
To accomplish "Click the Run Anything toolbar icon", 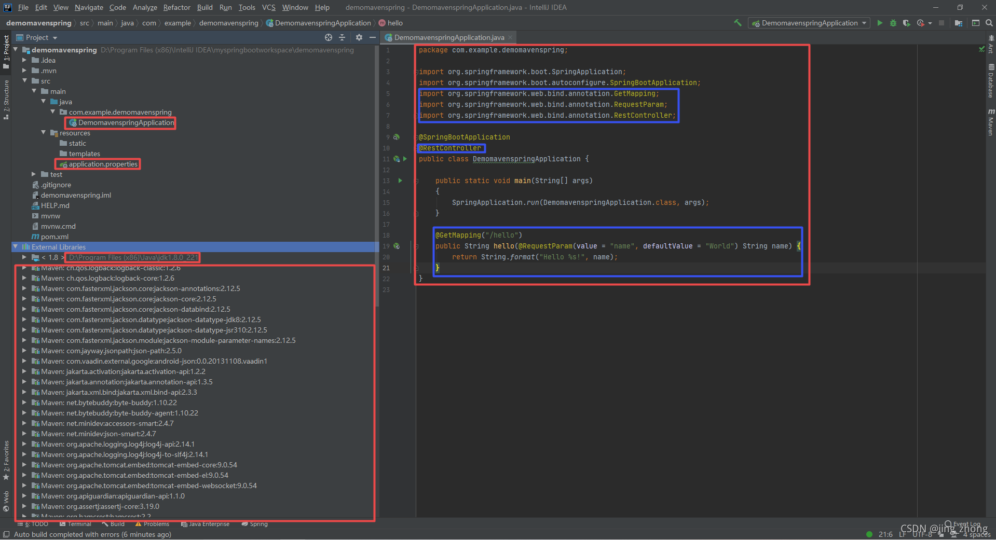I will point(976,23).
